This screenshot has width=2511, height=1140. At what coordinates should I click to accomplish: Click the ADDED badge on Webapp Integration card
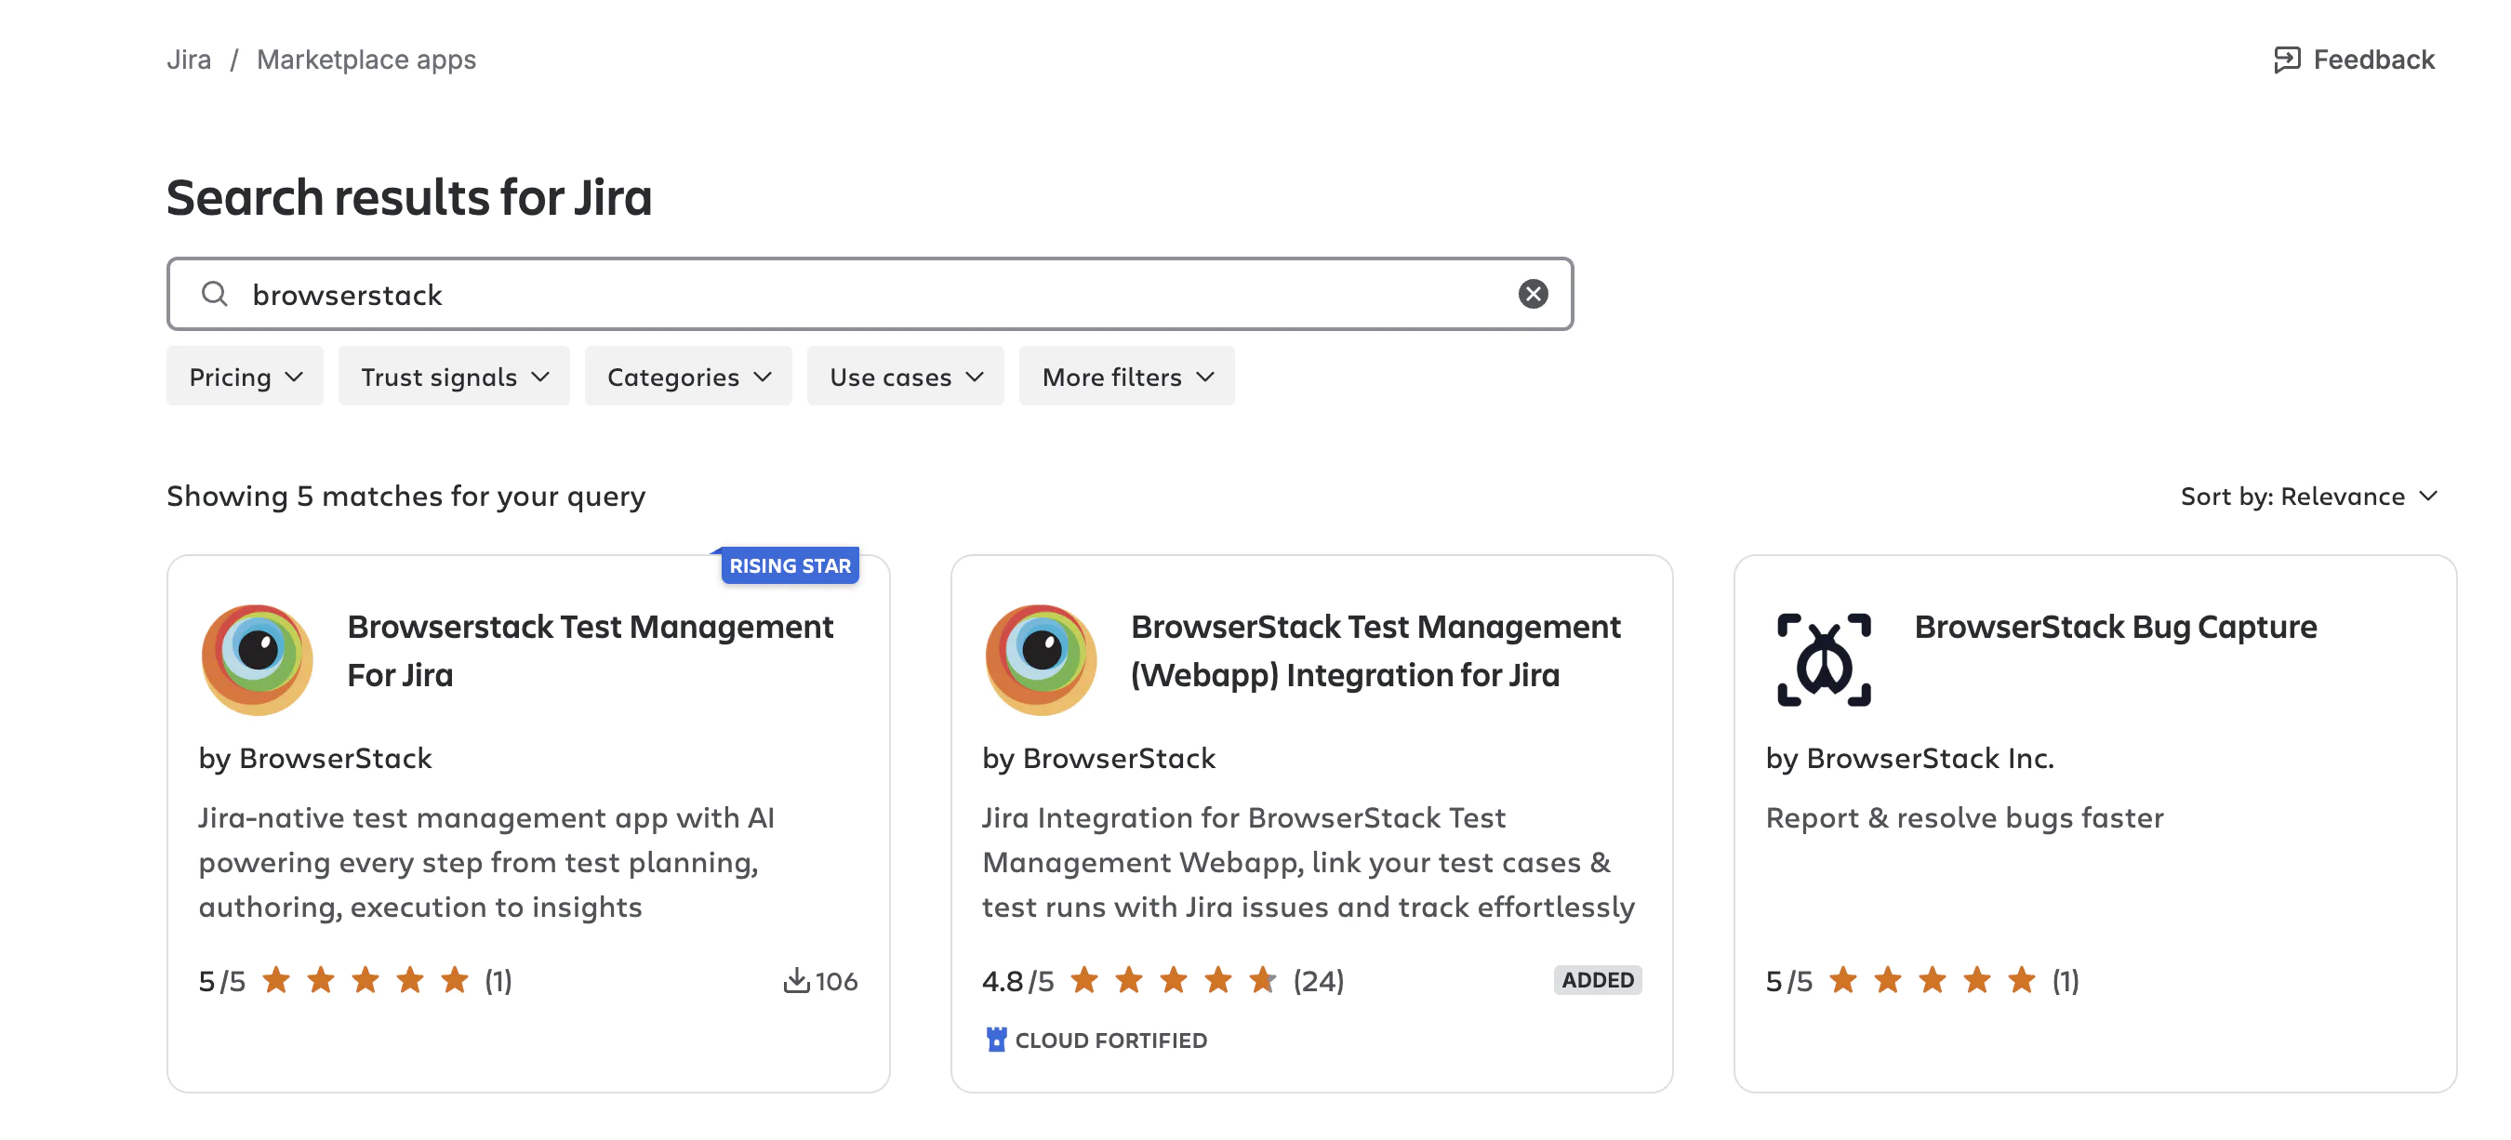1597,979
